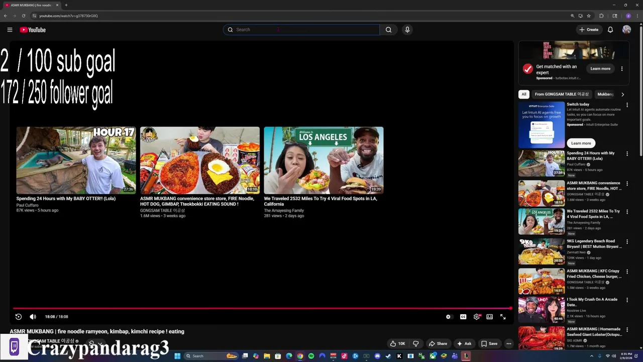Open a new browser tab
Image resolution: width=643 pixels, height=362 pixels.
(66, 5)
